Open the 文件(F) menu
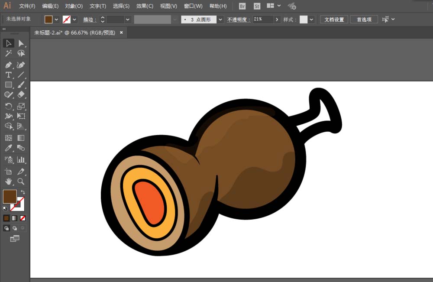This screenshot has width=433, height=282. pos(27,6)
